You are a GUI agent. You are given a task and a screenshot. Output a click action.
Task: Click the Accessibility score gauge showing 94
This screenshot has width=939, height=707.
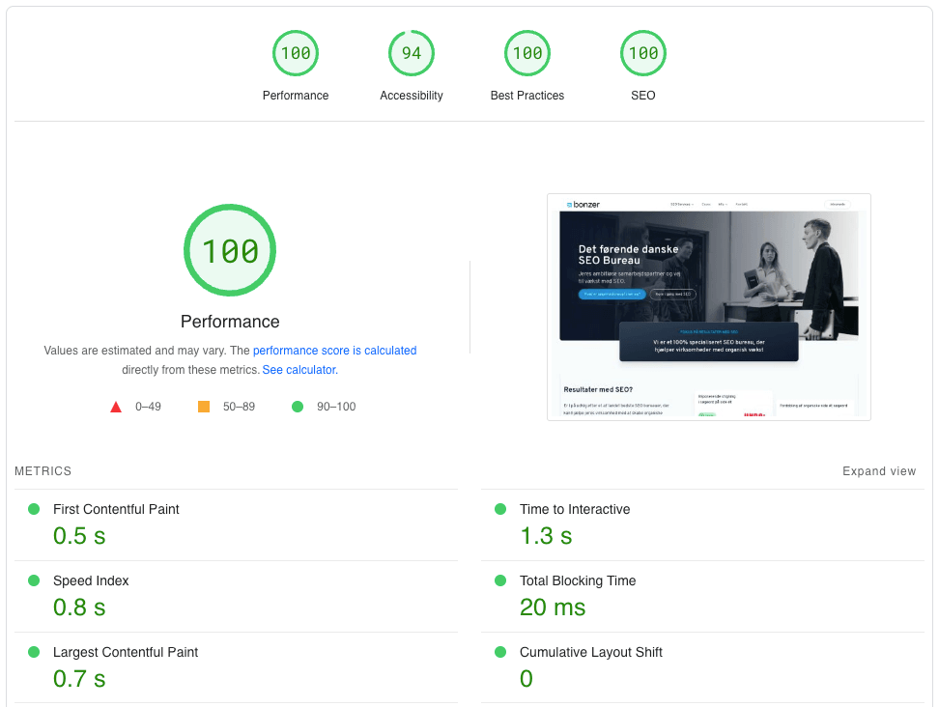pos(412,54)
